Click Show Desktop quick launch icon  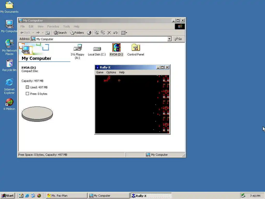click(21, 196)
